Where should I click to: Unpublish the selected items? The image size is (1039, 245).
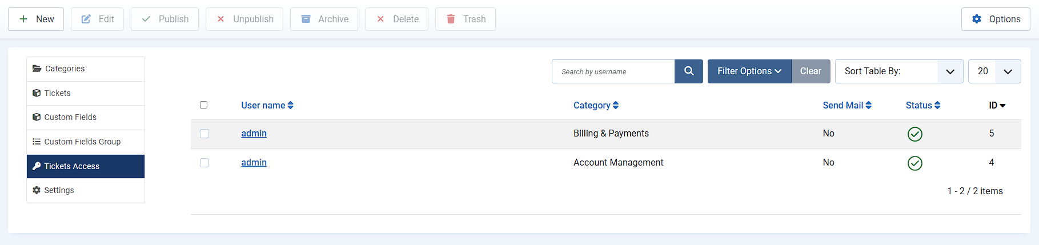click(244, 19)
